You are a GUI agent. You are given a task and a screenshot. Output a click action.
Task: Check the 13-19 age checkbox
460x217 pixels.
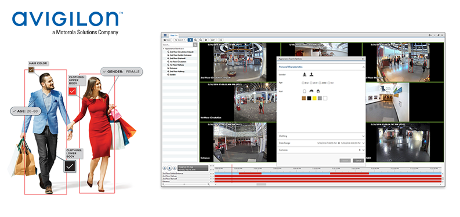point(312,83)
